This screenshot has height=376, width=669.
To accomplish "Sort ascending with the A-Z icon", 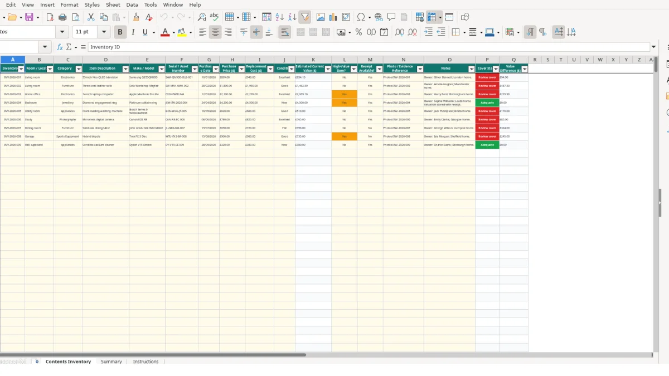I will (280, 17).
